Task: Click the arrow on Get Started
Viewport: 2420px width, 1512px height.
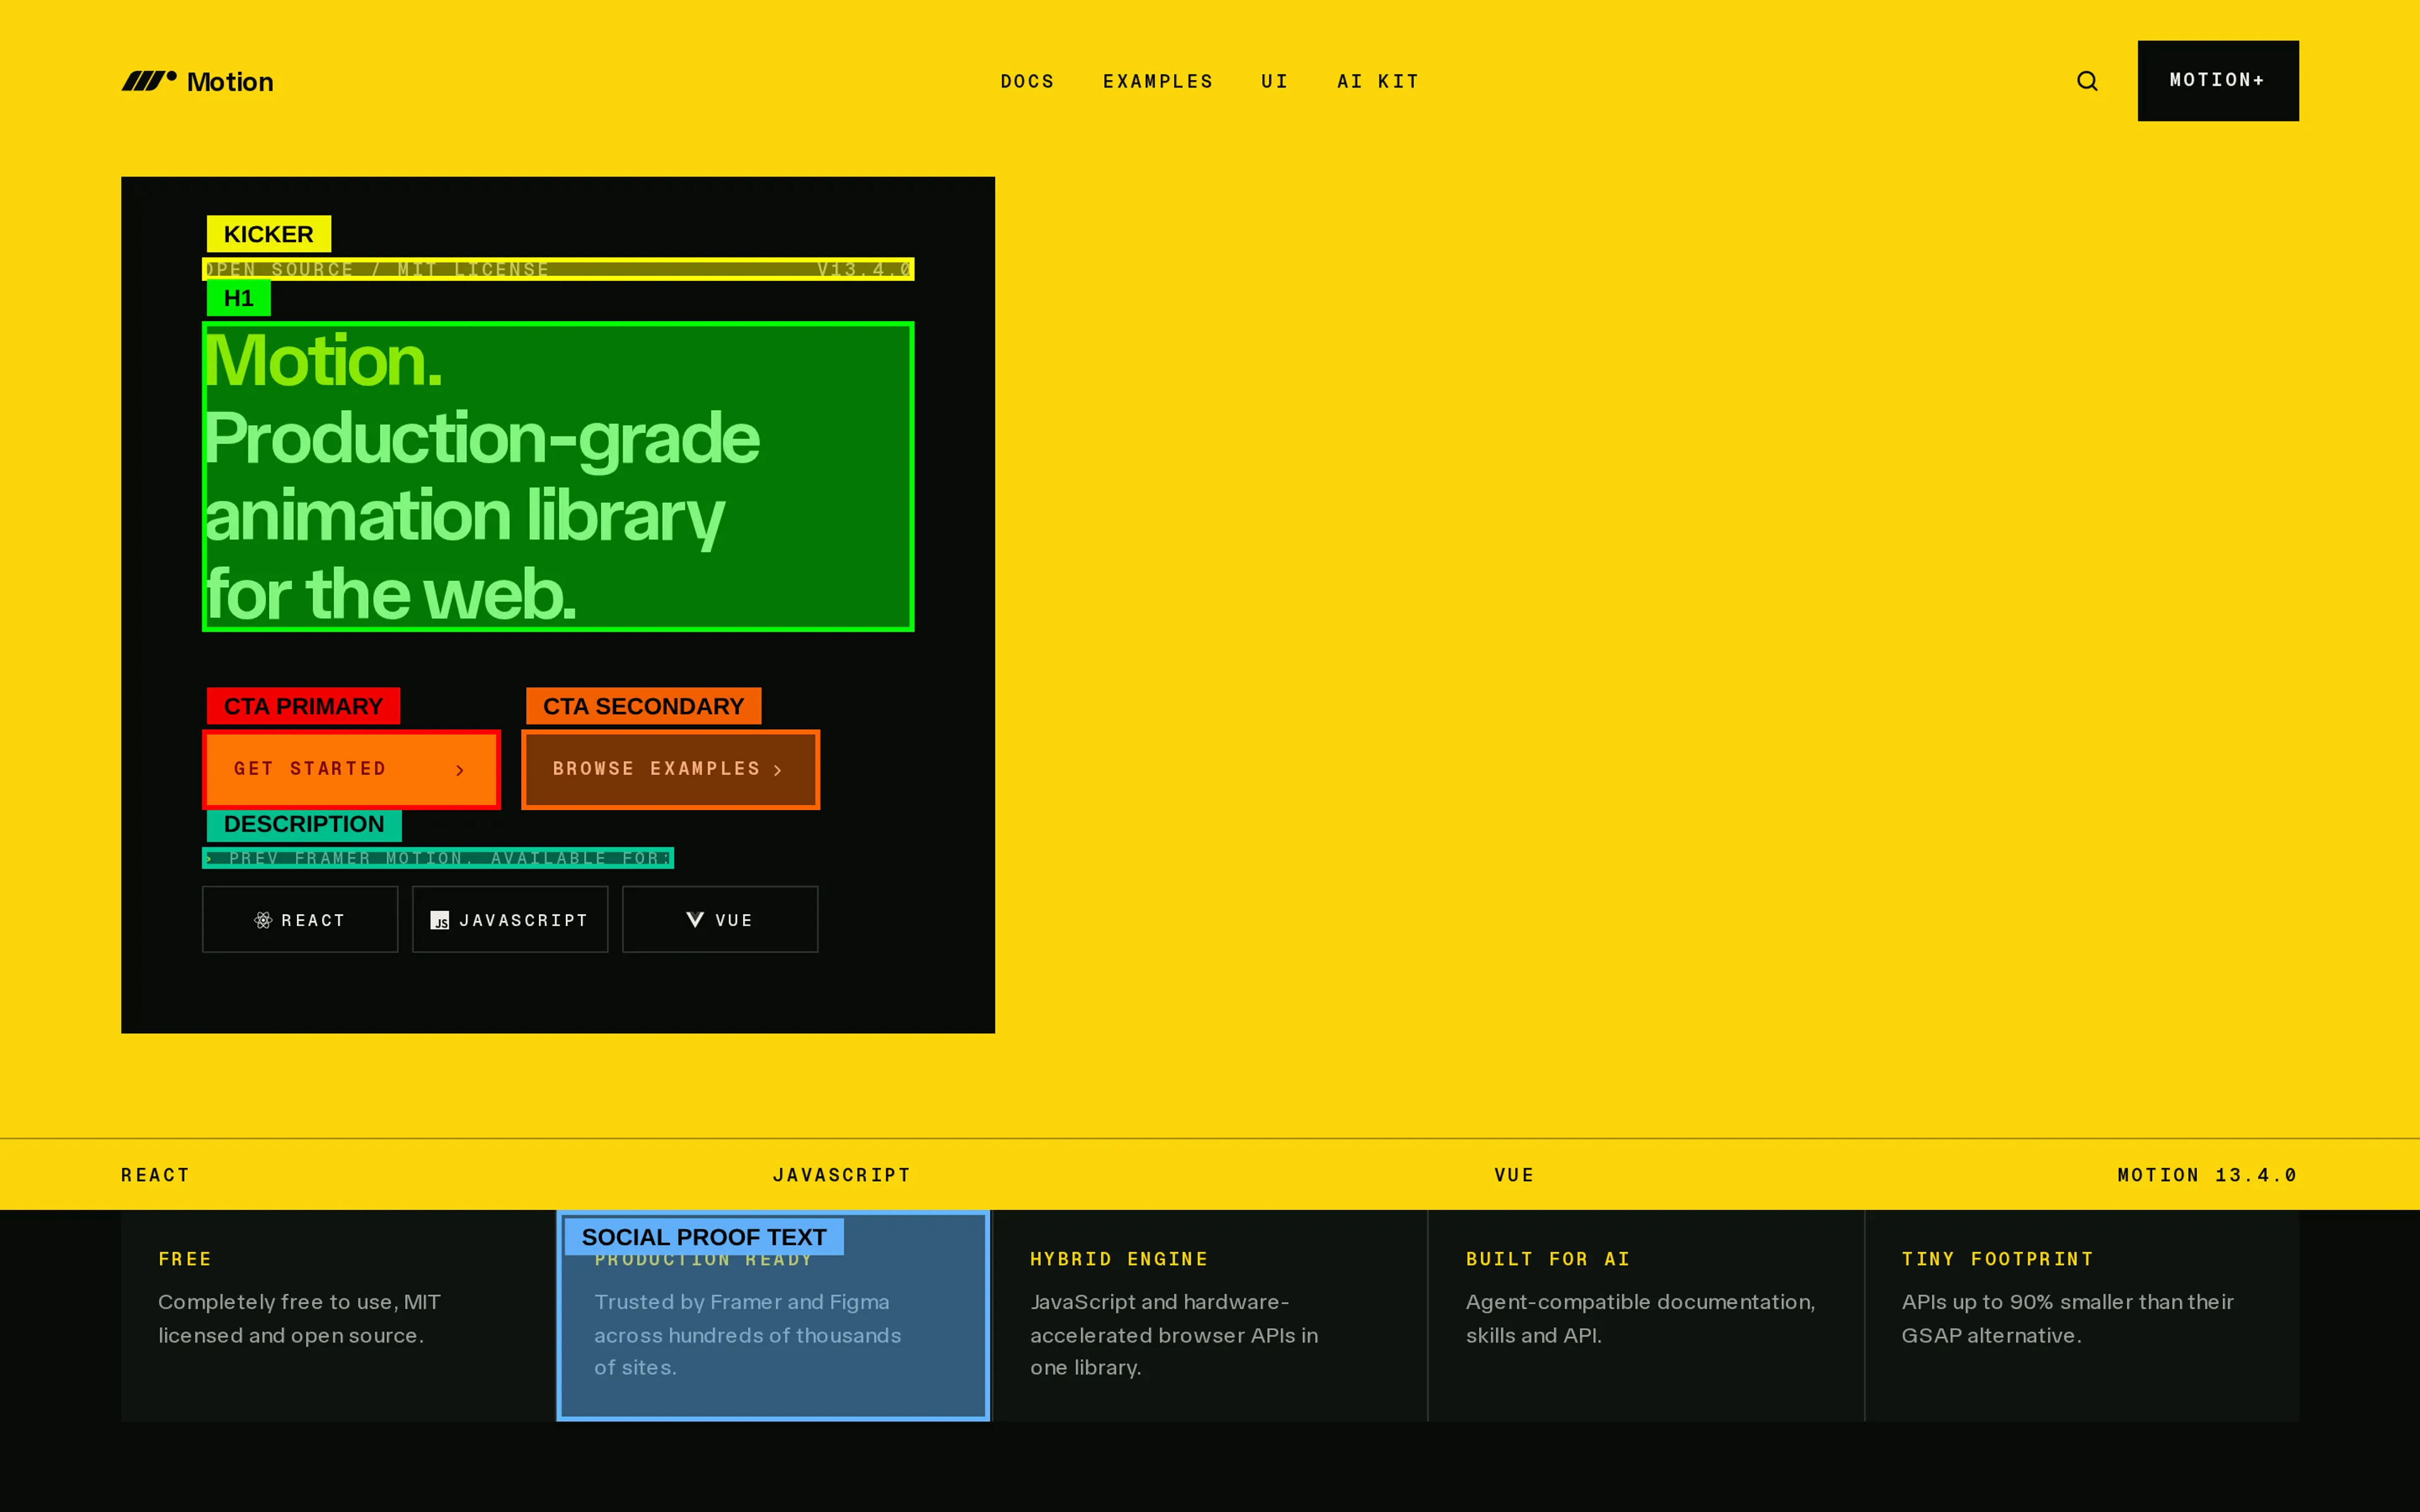Action: [460, 770]
